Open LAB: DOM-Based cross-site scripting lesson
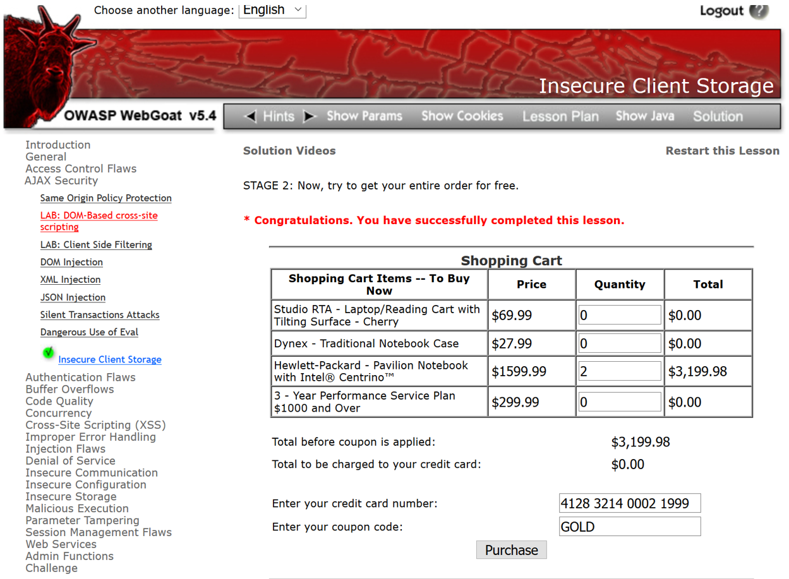Screen dimensions: 789x579 [99, 221]
